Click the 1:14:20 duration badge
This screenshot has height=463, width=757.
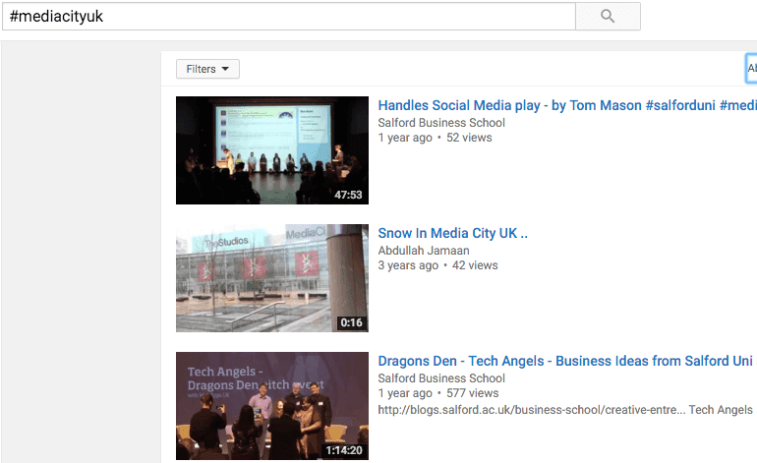click(x=344, y=450)
